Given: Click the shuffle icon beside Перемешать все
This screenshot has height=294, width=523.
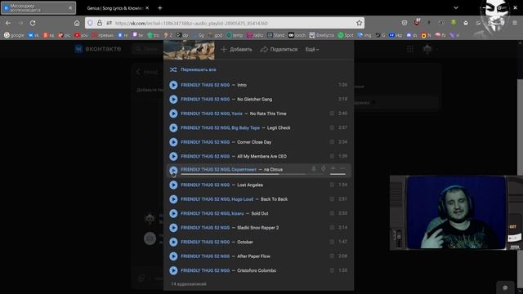Looking at the screenshot, I should coord(173,69).
